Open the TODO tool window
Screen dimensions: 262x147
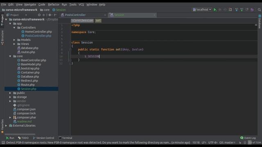tap(23, 138)
